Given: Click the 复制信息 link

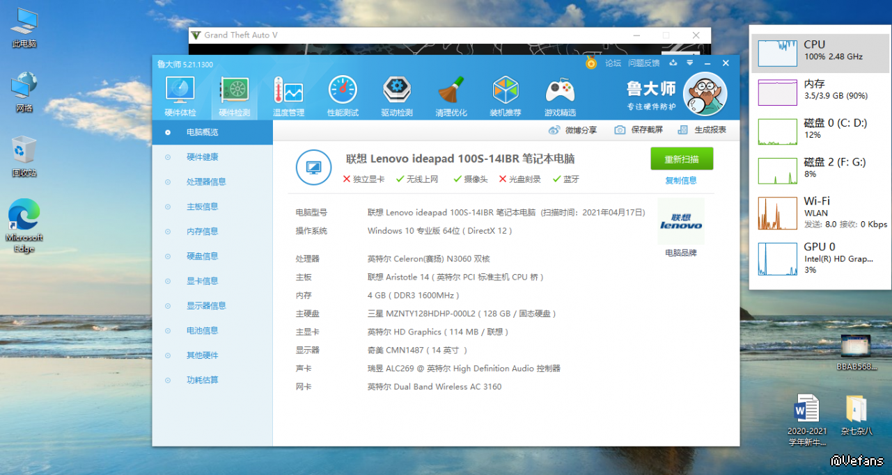Looking at the screenshot, I should click(681, 181).
